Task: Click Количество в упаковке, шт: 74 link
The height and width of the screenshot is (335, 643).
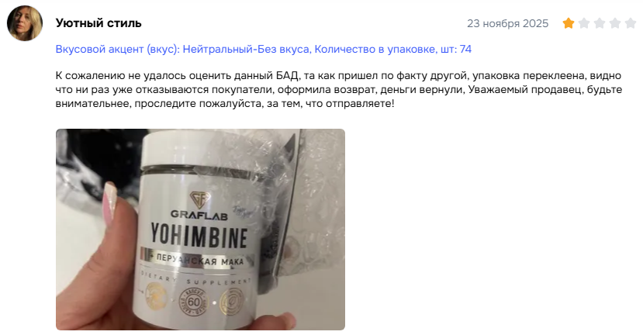Action: (392, 49)
